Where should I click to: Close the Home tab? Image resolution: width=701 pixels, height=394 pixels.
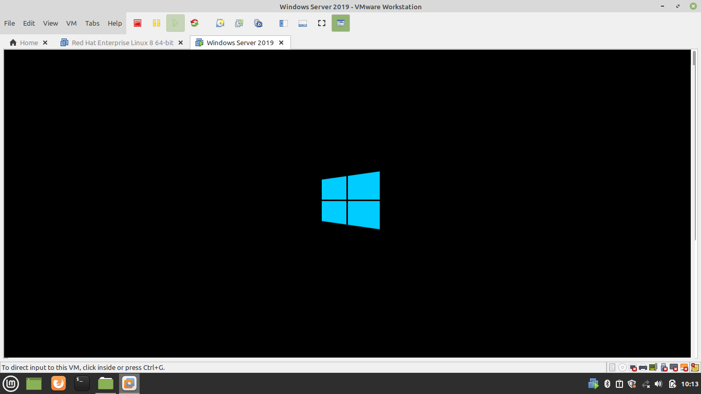(45, 43)
